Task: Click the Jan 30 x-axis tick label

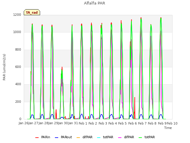Action: point(63,123)
